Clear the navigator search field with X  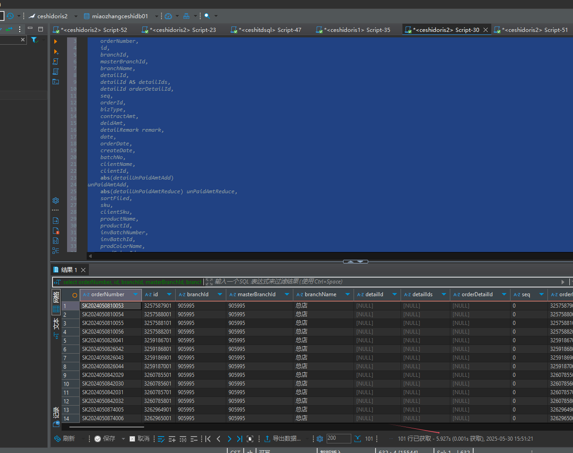click(x=23, y=40)
